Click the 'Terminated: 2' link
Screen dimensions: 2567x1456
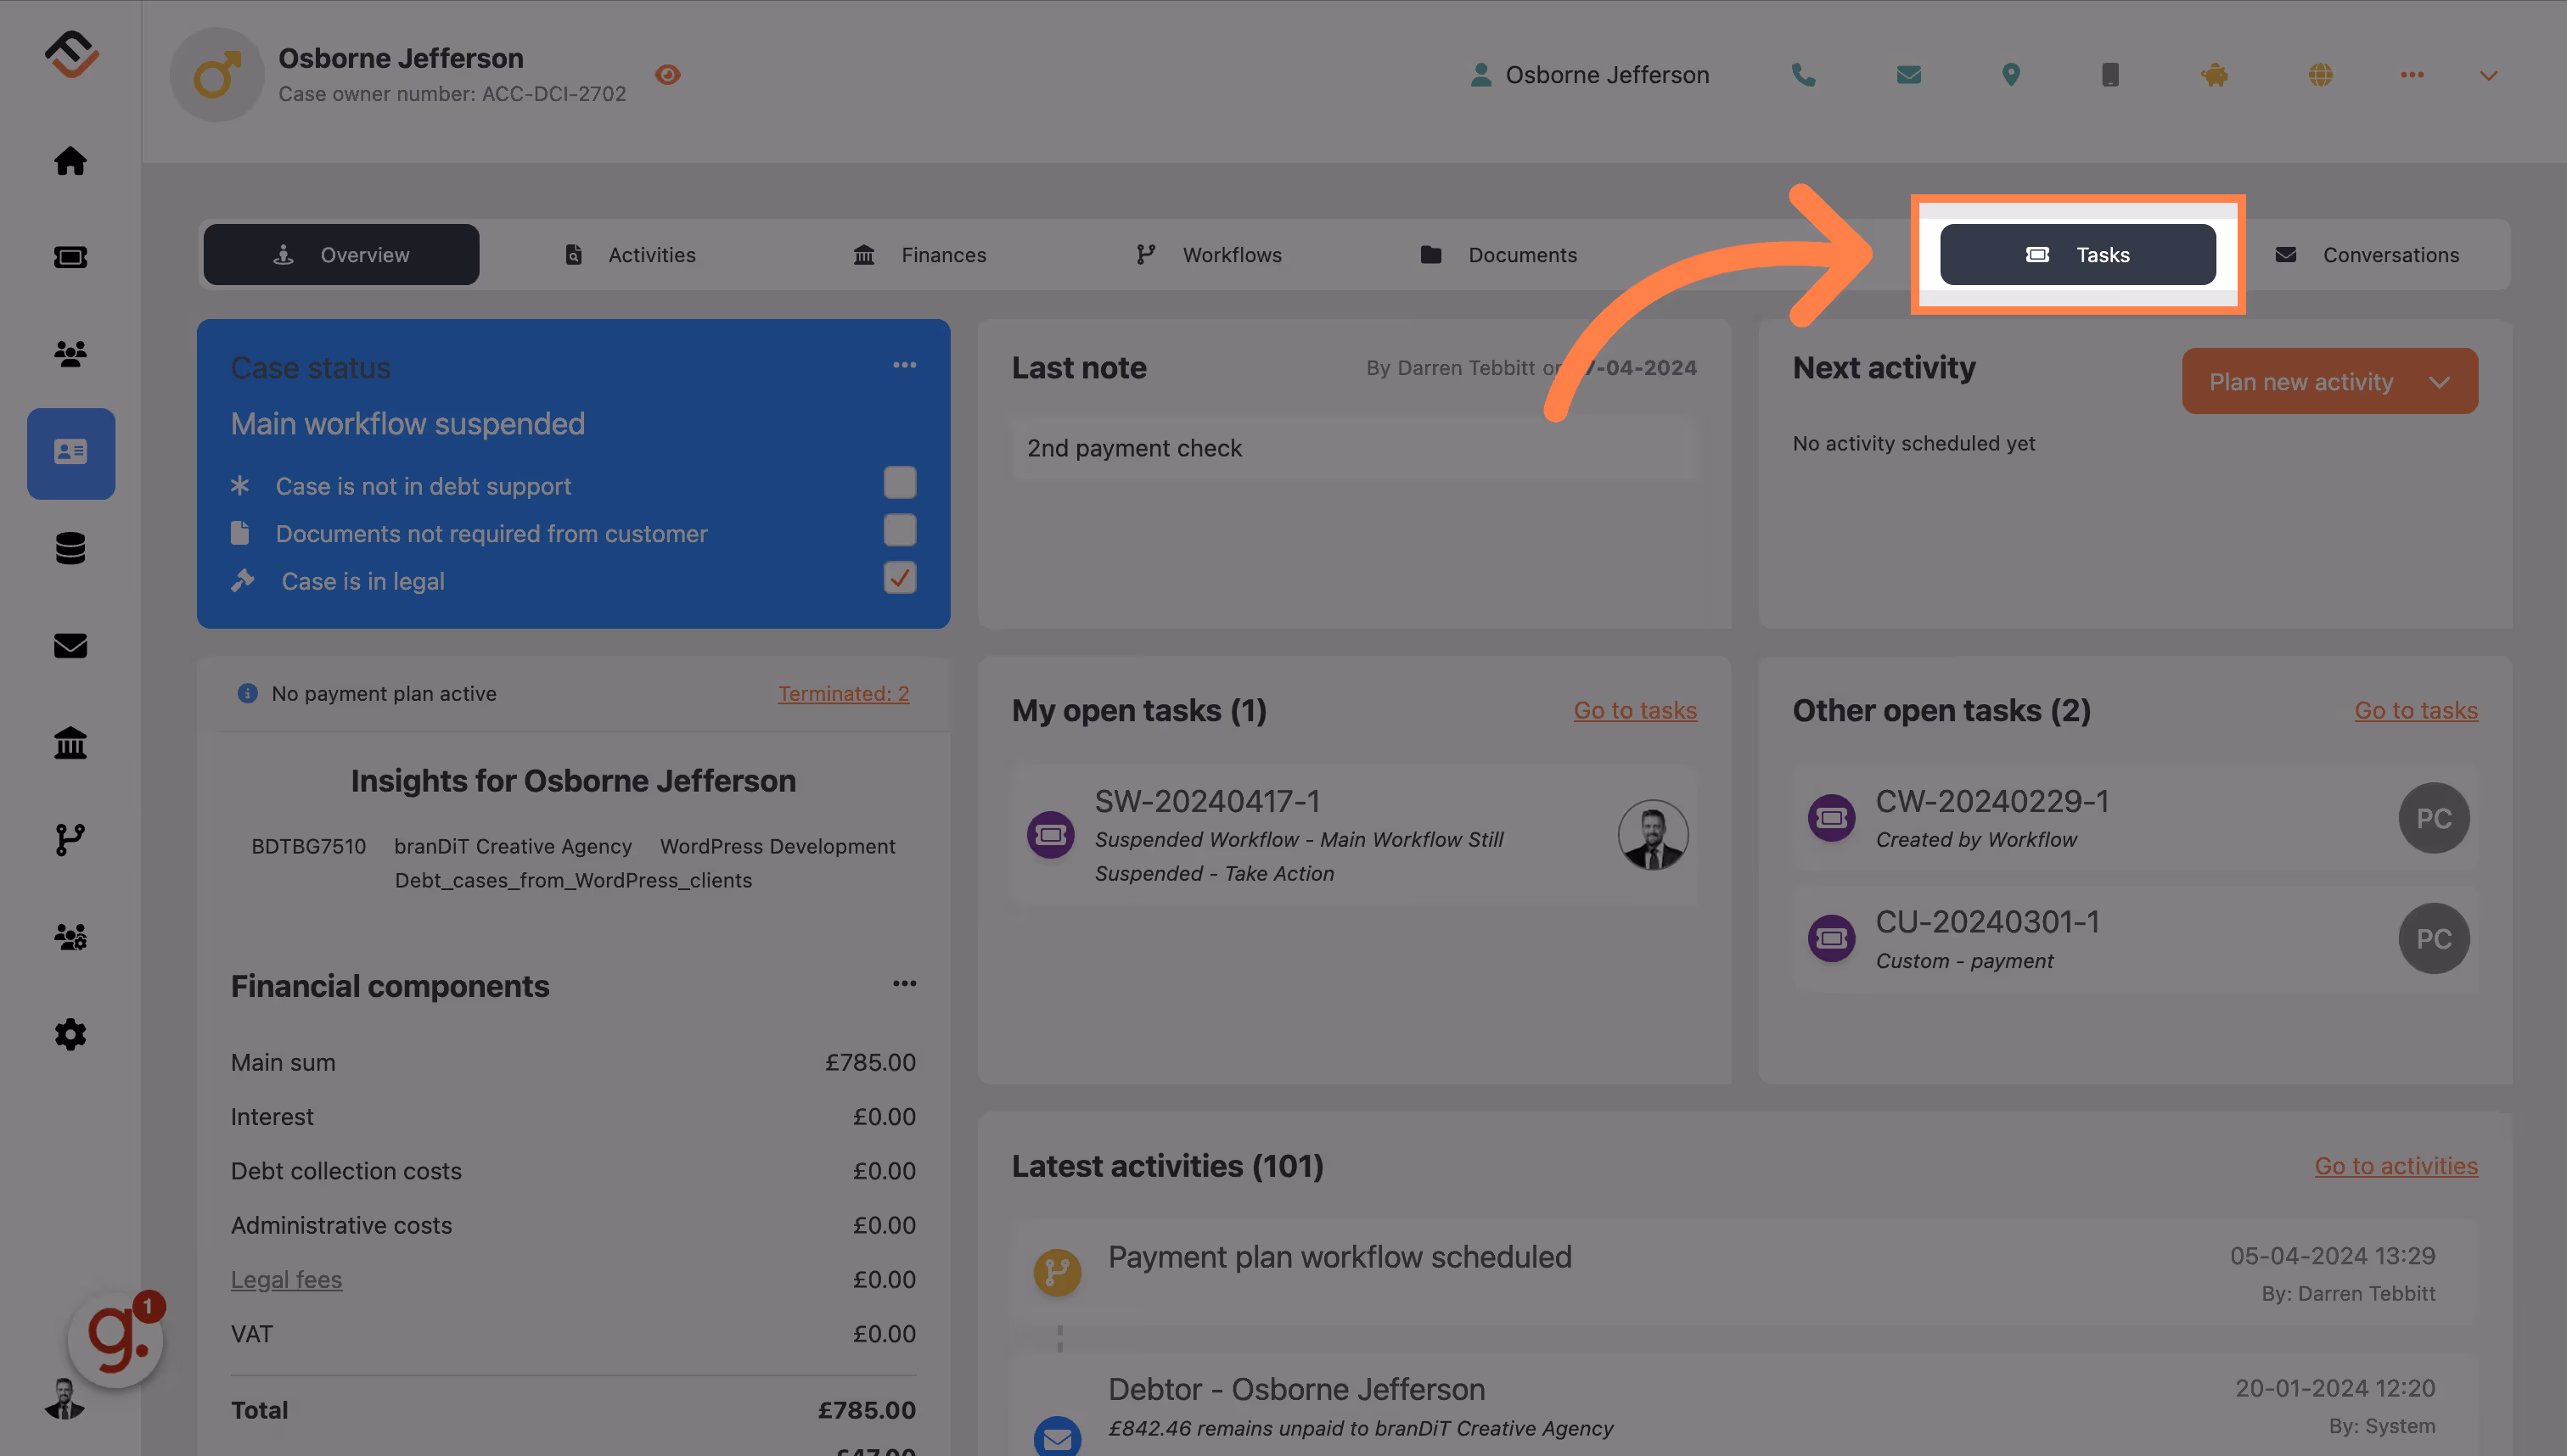tap(842, 693)
